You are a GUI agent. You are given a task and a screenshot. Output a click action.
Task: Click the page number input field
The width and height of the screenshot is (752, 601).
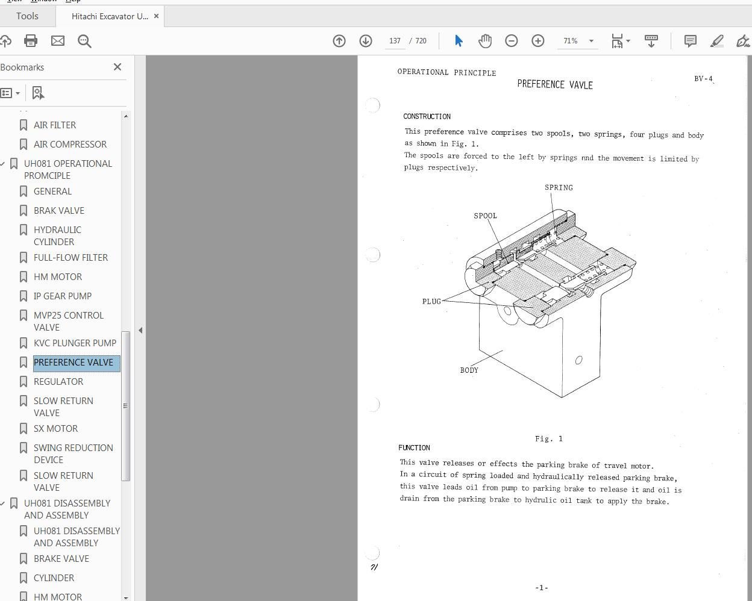pos(395,40)
